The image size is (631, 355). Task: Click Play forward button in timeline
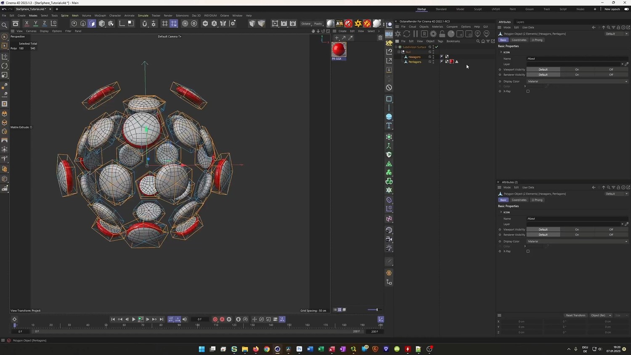point(134,319)
